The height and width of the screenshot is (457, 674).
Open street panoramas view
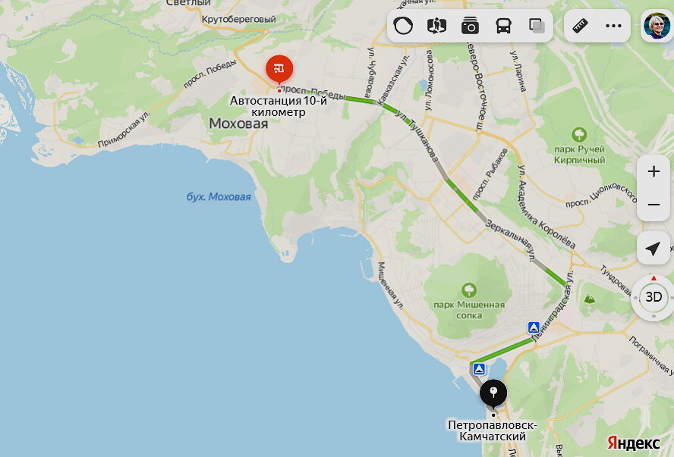coord(436,26)
